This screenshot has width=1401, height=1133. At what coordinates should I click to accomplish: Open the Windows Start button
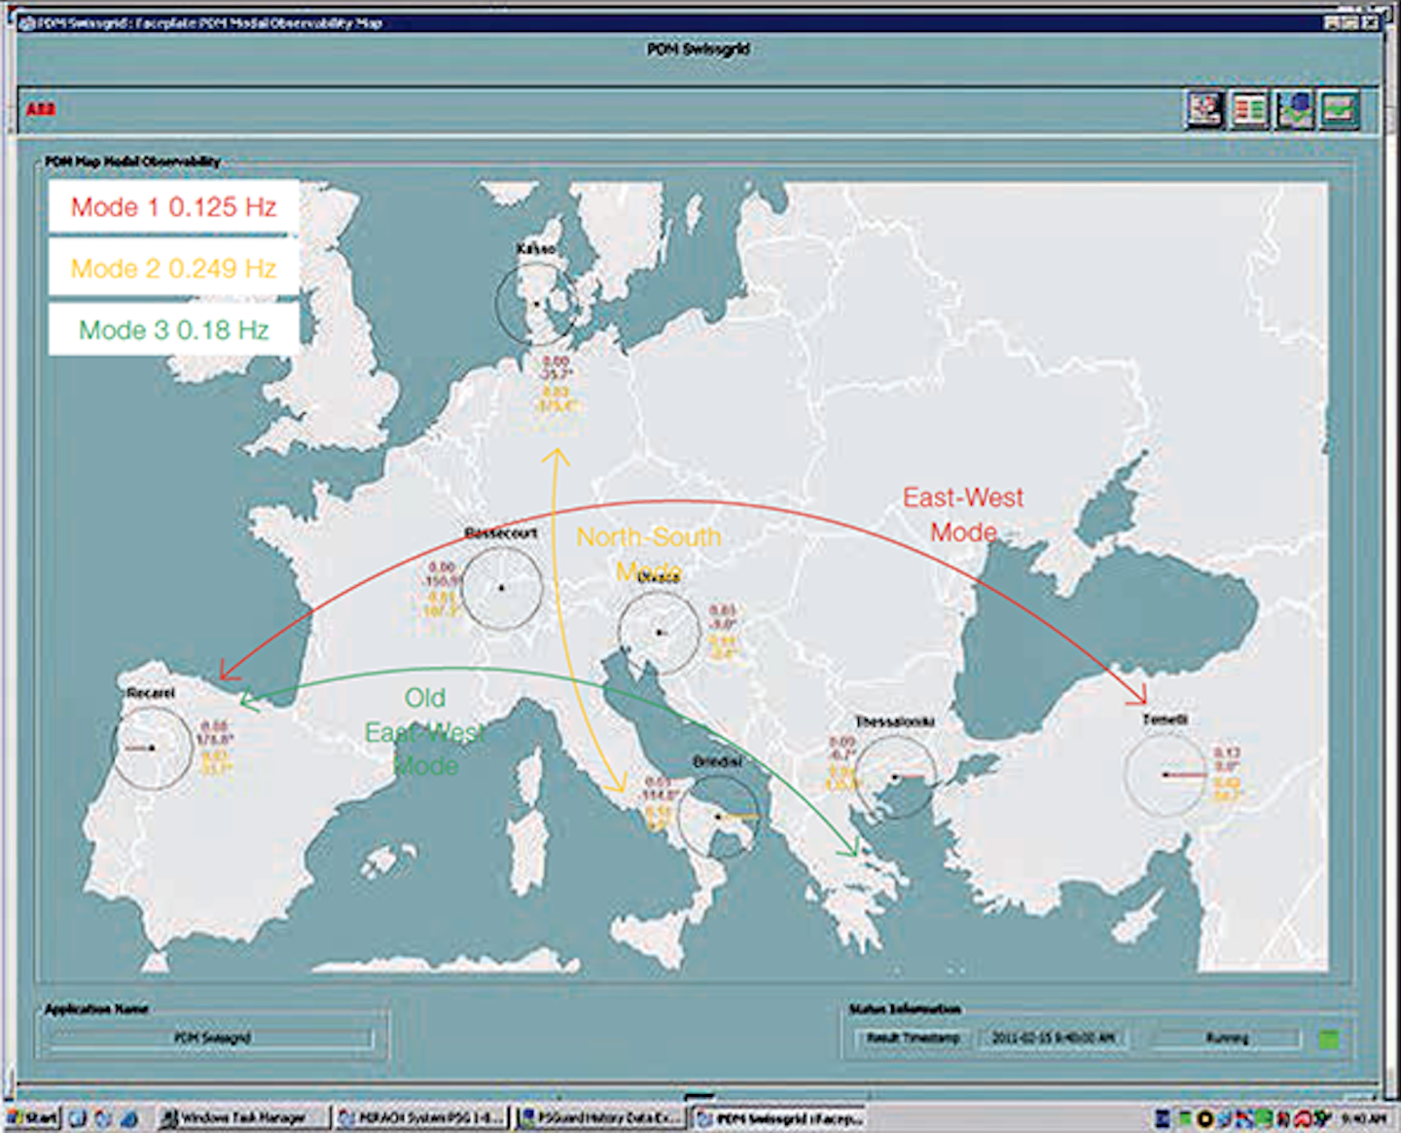pyautogui.click(x=33, y=1118)
